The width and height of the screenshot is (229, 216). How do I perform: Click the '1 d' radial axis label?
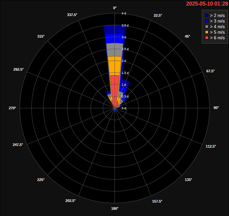[x=124, y=85]
